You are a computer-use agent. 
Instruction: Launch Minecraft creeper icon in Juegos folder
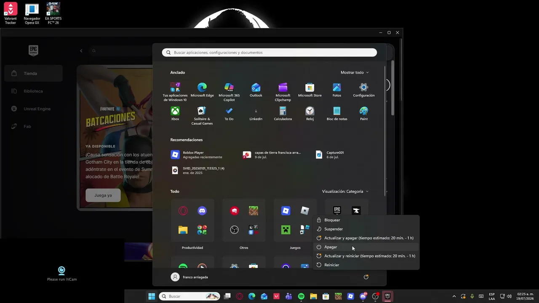pos(286,230)
